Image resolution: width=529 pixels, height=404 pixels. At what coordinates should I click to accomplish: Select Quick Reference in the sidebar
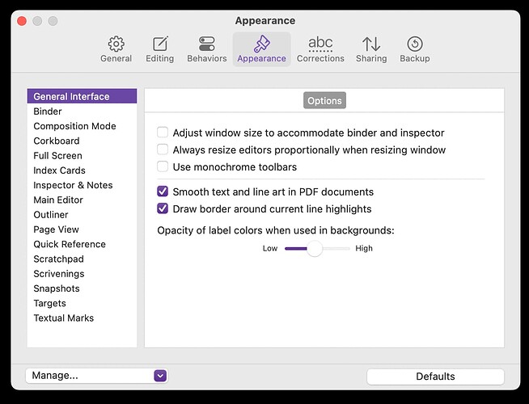tap(82, 244)
